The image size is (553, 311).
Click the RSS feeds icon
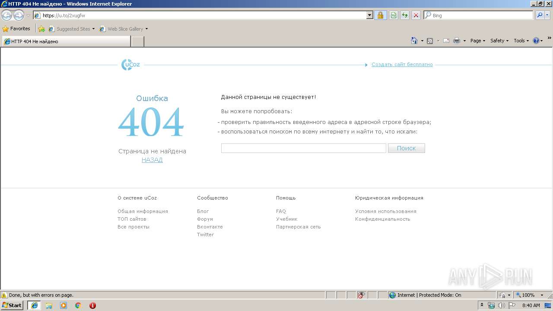pyautogui.click(x=430, y=41)
